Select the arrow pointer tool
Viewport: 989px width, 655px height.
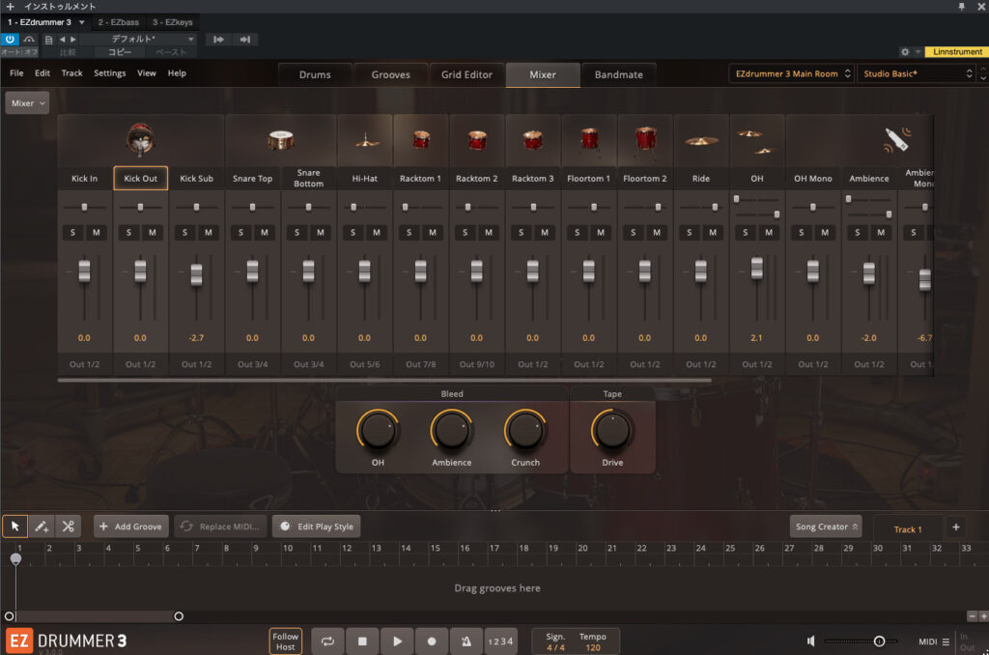[15, 527]
